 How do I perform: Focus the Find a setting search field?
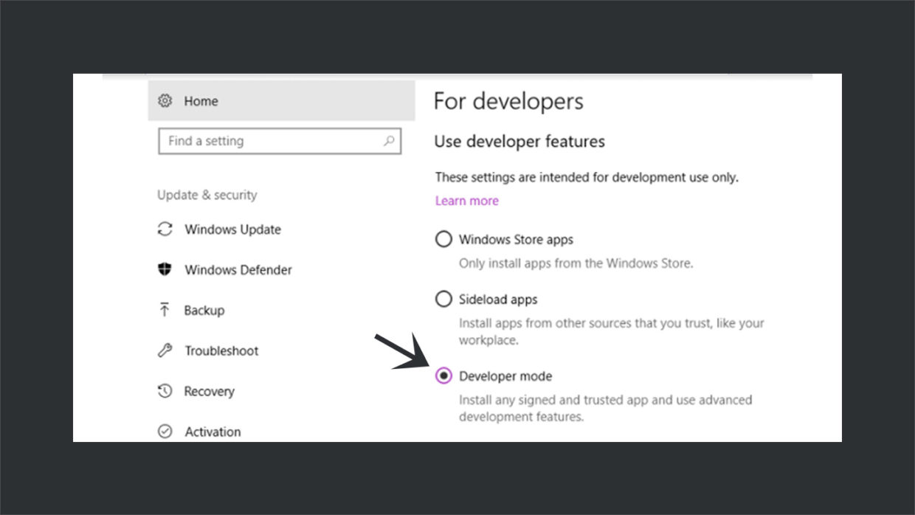coord(269,141)
